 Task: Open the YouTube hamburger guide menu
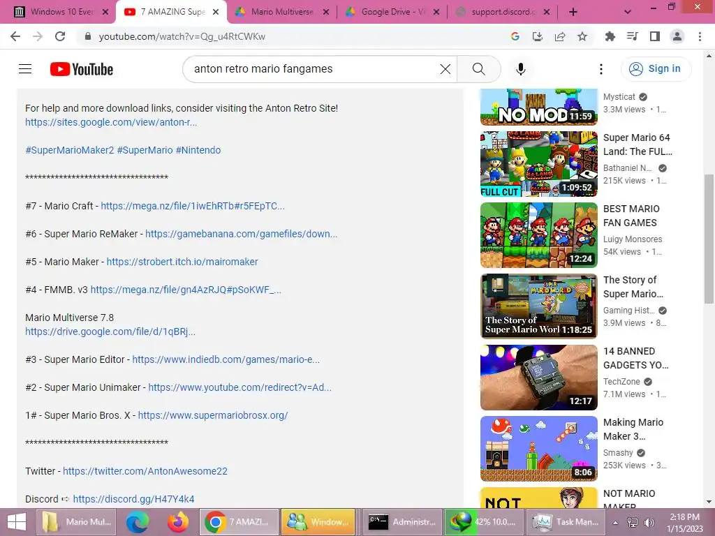coord(25,69)
